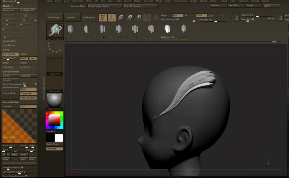The width and height of the screenshot is (289, 178).
Task: Click the Load Tool button
Action: (236, 6)
